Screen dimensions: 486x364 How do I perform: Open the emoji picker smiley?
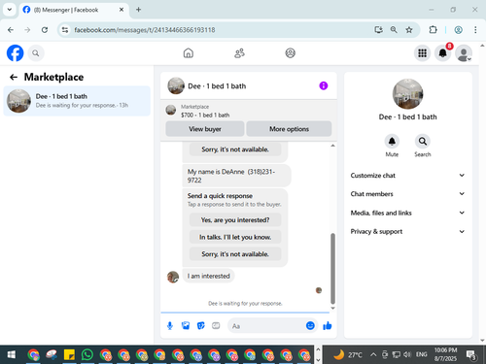[x=310, y=326]
